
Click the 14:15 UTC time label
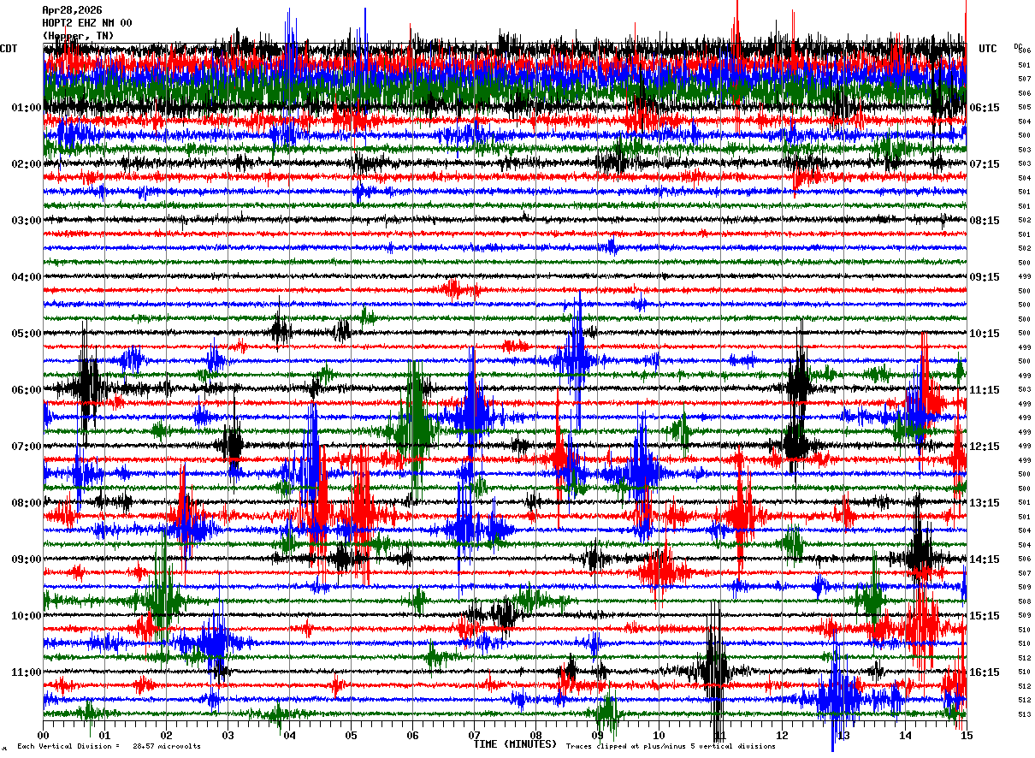click(x=985, y=560)
